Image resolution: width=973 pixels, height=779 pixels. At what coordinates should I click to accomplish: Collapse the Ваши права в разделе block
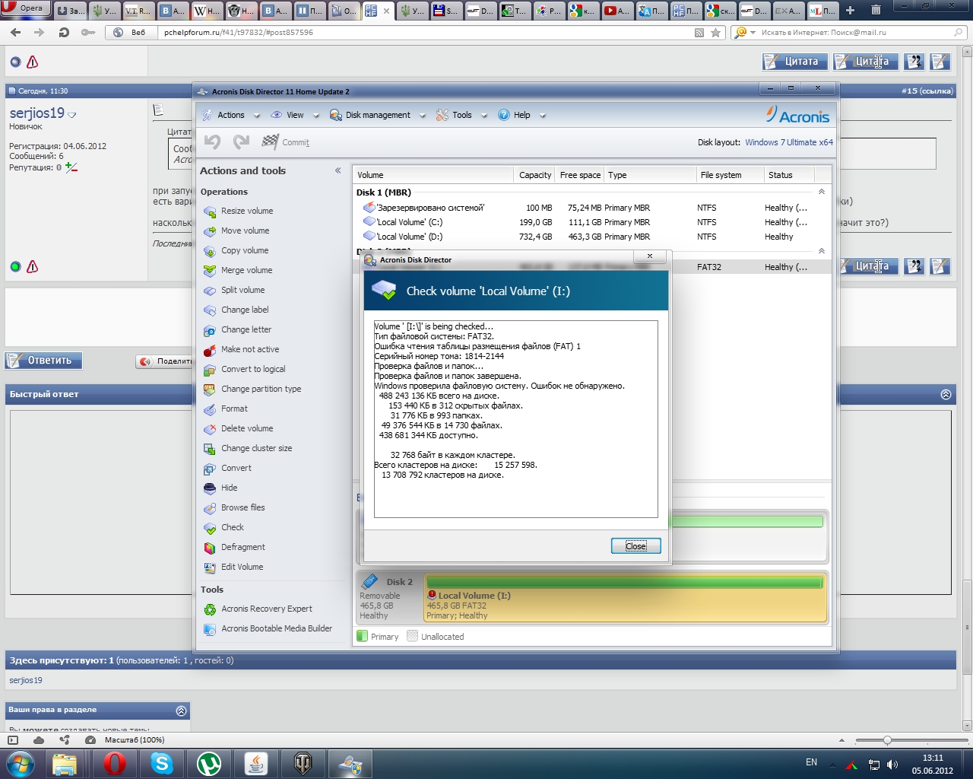tap(181, 711)
